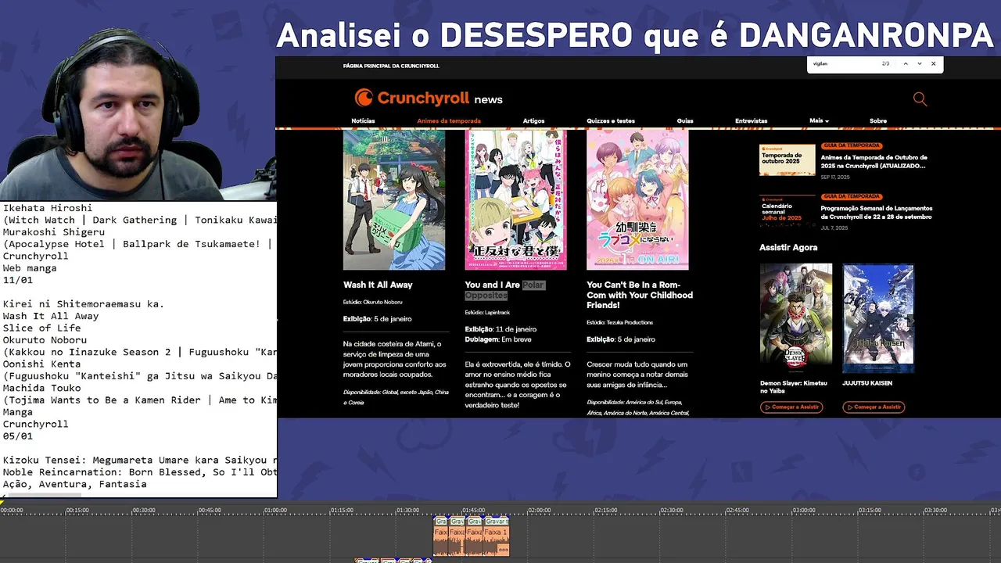Close the find-in-page bar

(x=933, y=63)
